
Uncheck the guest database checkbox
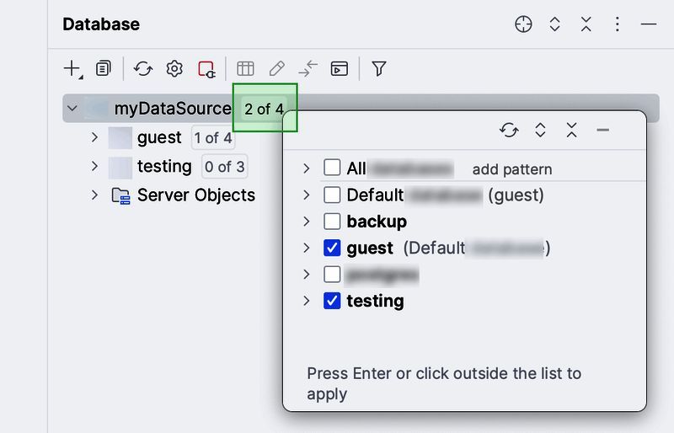[x=332, y=249]
